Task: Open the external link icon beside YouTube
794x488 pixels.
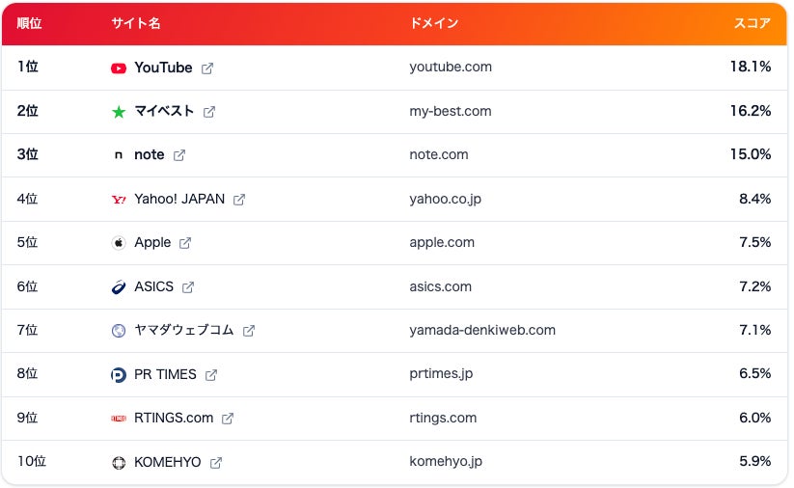Action: click(207, 68)
